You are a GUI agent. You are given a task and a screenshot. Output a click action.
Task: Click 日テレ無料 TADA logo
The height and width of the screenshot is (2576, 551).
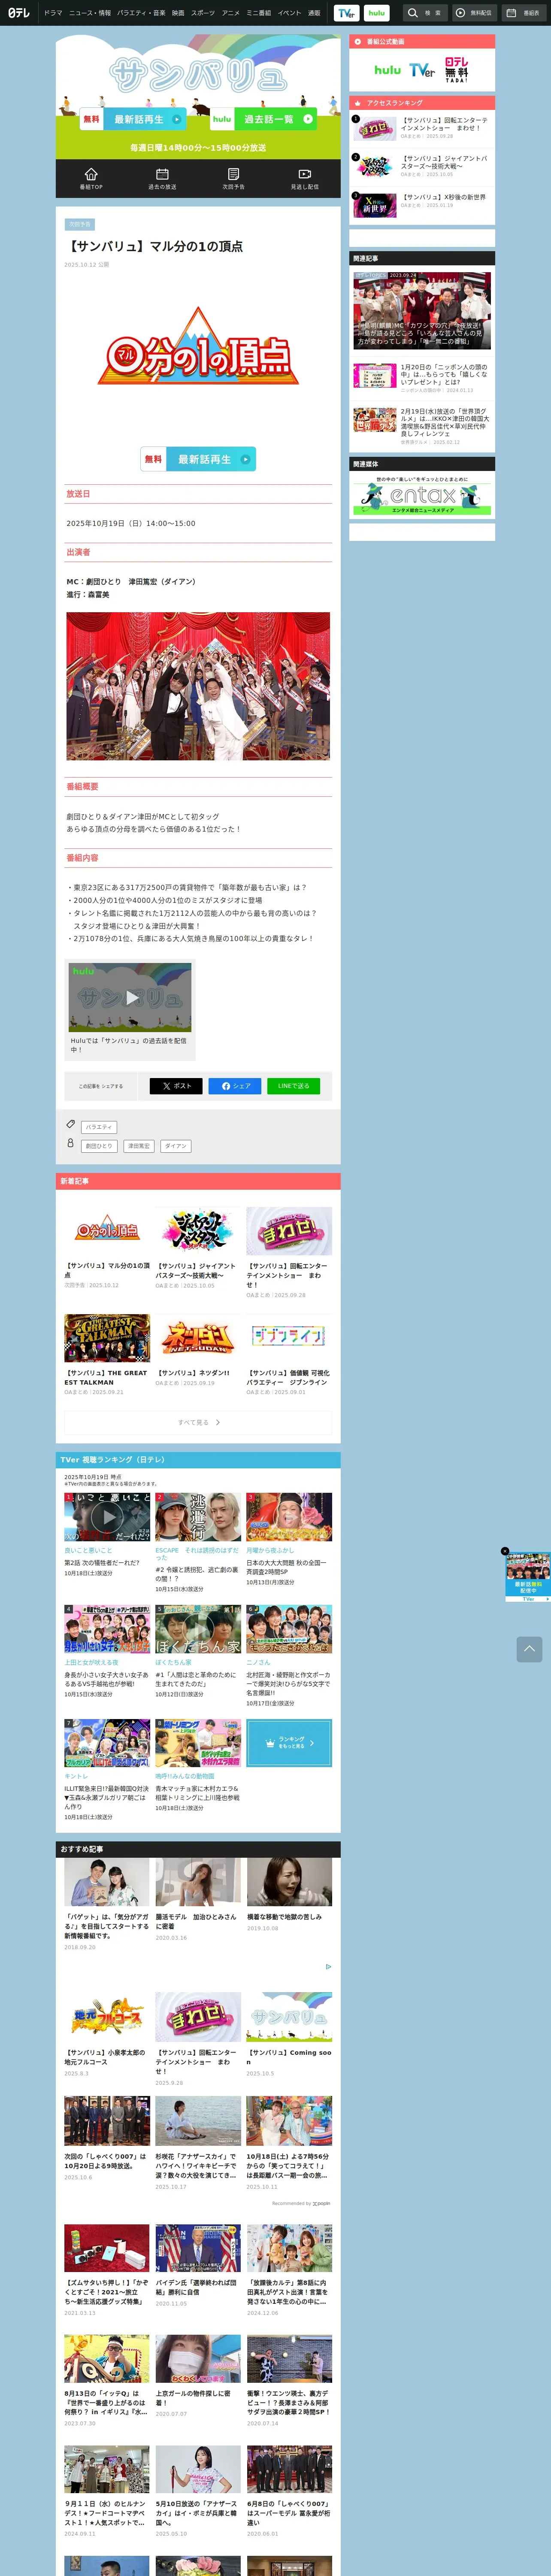456,69
